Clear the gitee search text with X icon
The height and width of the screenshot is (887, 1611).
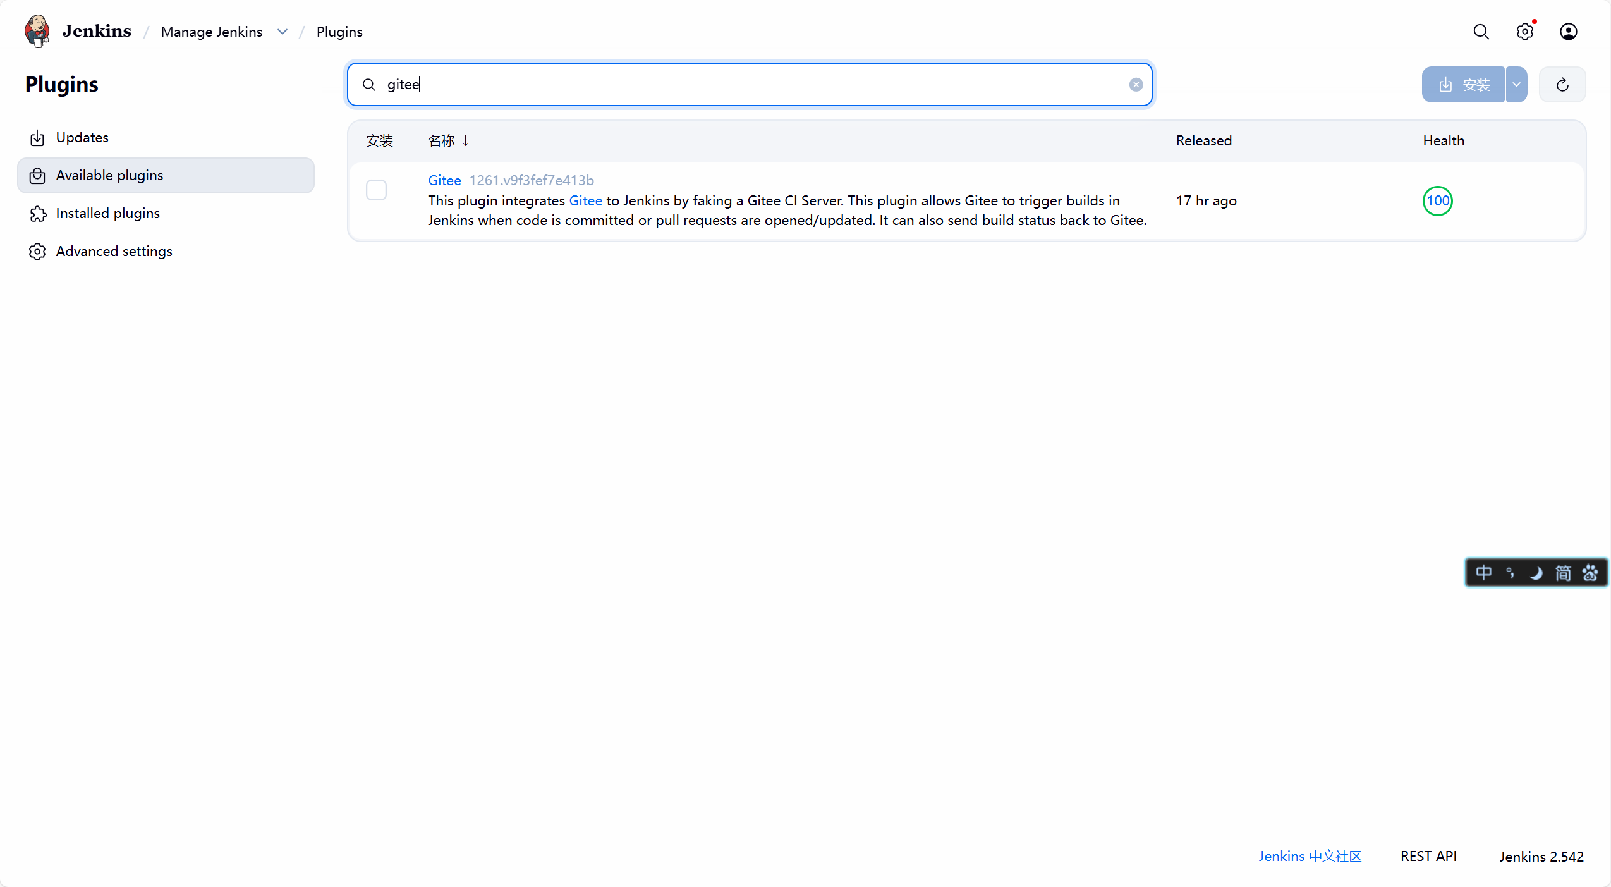pos(1136,85)
